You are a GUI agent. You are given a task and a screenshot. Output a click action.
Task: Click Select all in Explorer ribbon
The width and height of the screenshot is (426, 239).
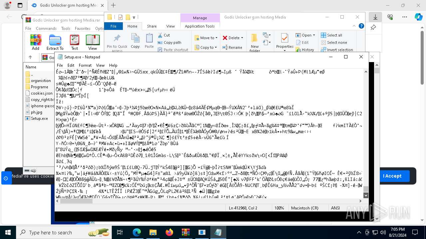click(x=331, y=35)
